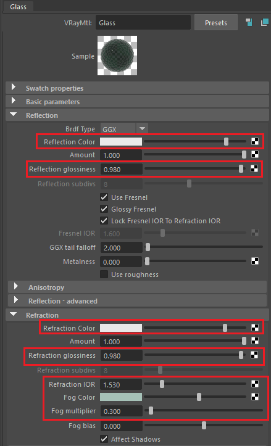This screenshot has height=446, width=271.
Task: Click the Fog Color green swatch
Action: [x=121, y=397]
